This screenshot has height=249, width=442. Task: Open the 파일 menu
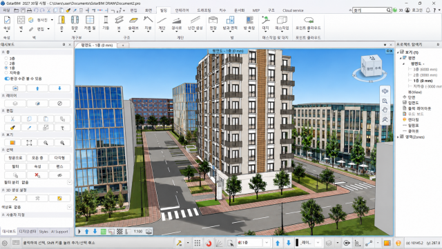[6, 10]
